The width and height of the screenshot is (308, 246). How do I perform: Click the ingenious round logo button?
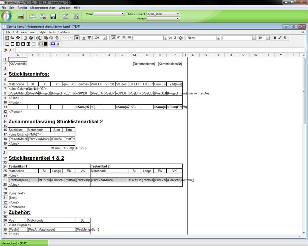pyautogui.click(x=6, y=16)
